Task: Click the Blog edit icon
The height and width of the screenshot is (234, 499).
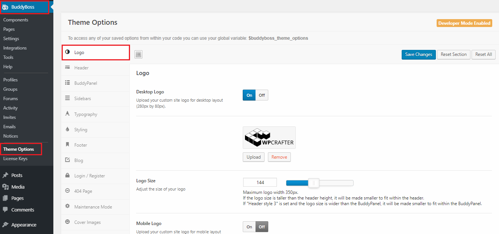Action: (x=67, y=160)
